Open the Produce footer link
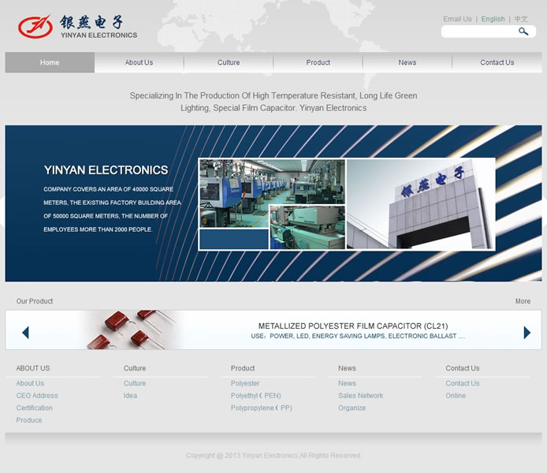Viewport: 547px width, 473px height. (x=29, y=420)
